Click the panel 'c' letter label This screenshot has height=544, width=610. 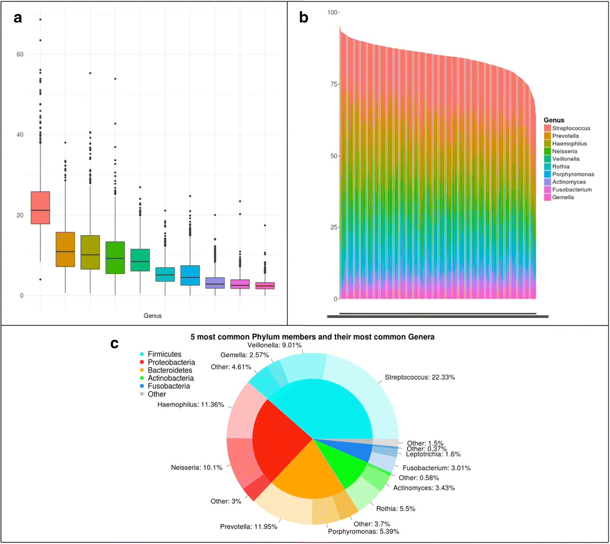click(x=114, y=344)
